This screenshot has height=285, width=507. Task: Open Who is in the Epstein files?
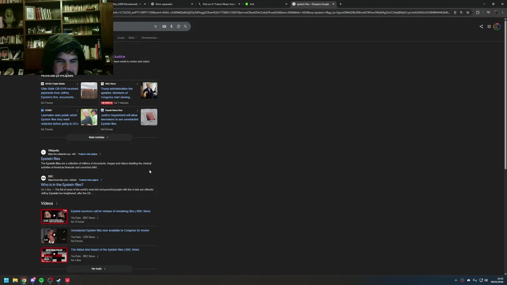pos(62,185)
